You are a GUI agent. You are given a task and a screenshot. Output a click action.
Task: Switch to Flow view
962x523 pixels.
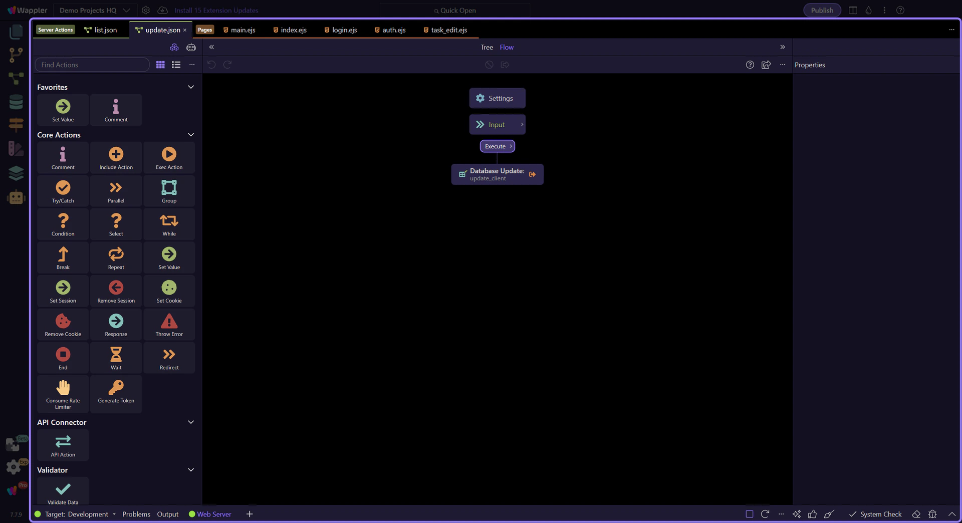pyautogui.click(x=506, y=47)
